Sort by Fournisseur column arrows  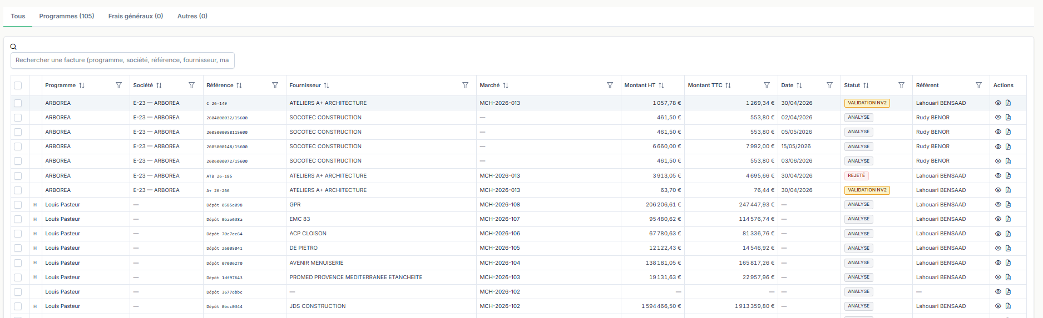(327, 85)
